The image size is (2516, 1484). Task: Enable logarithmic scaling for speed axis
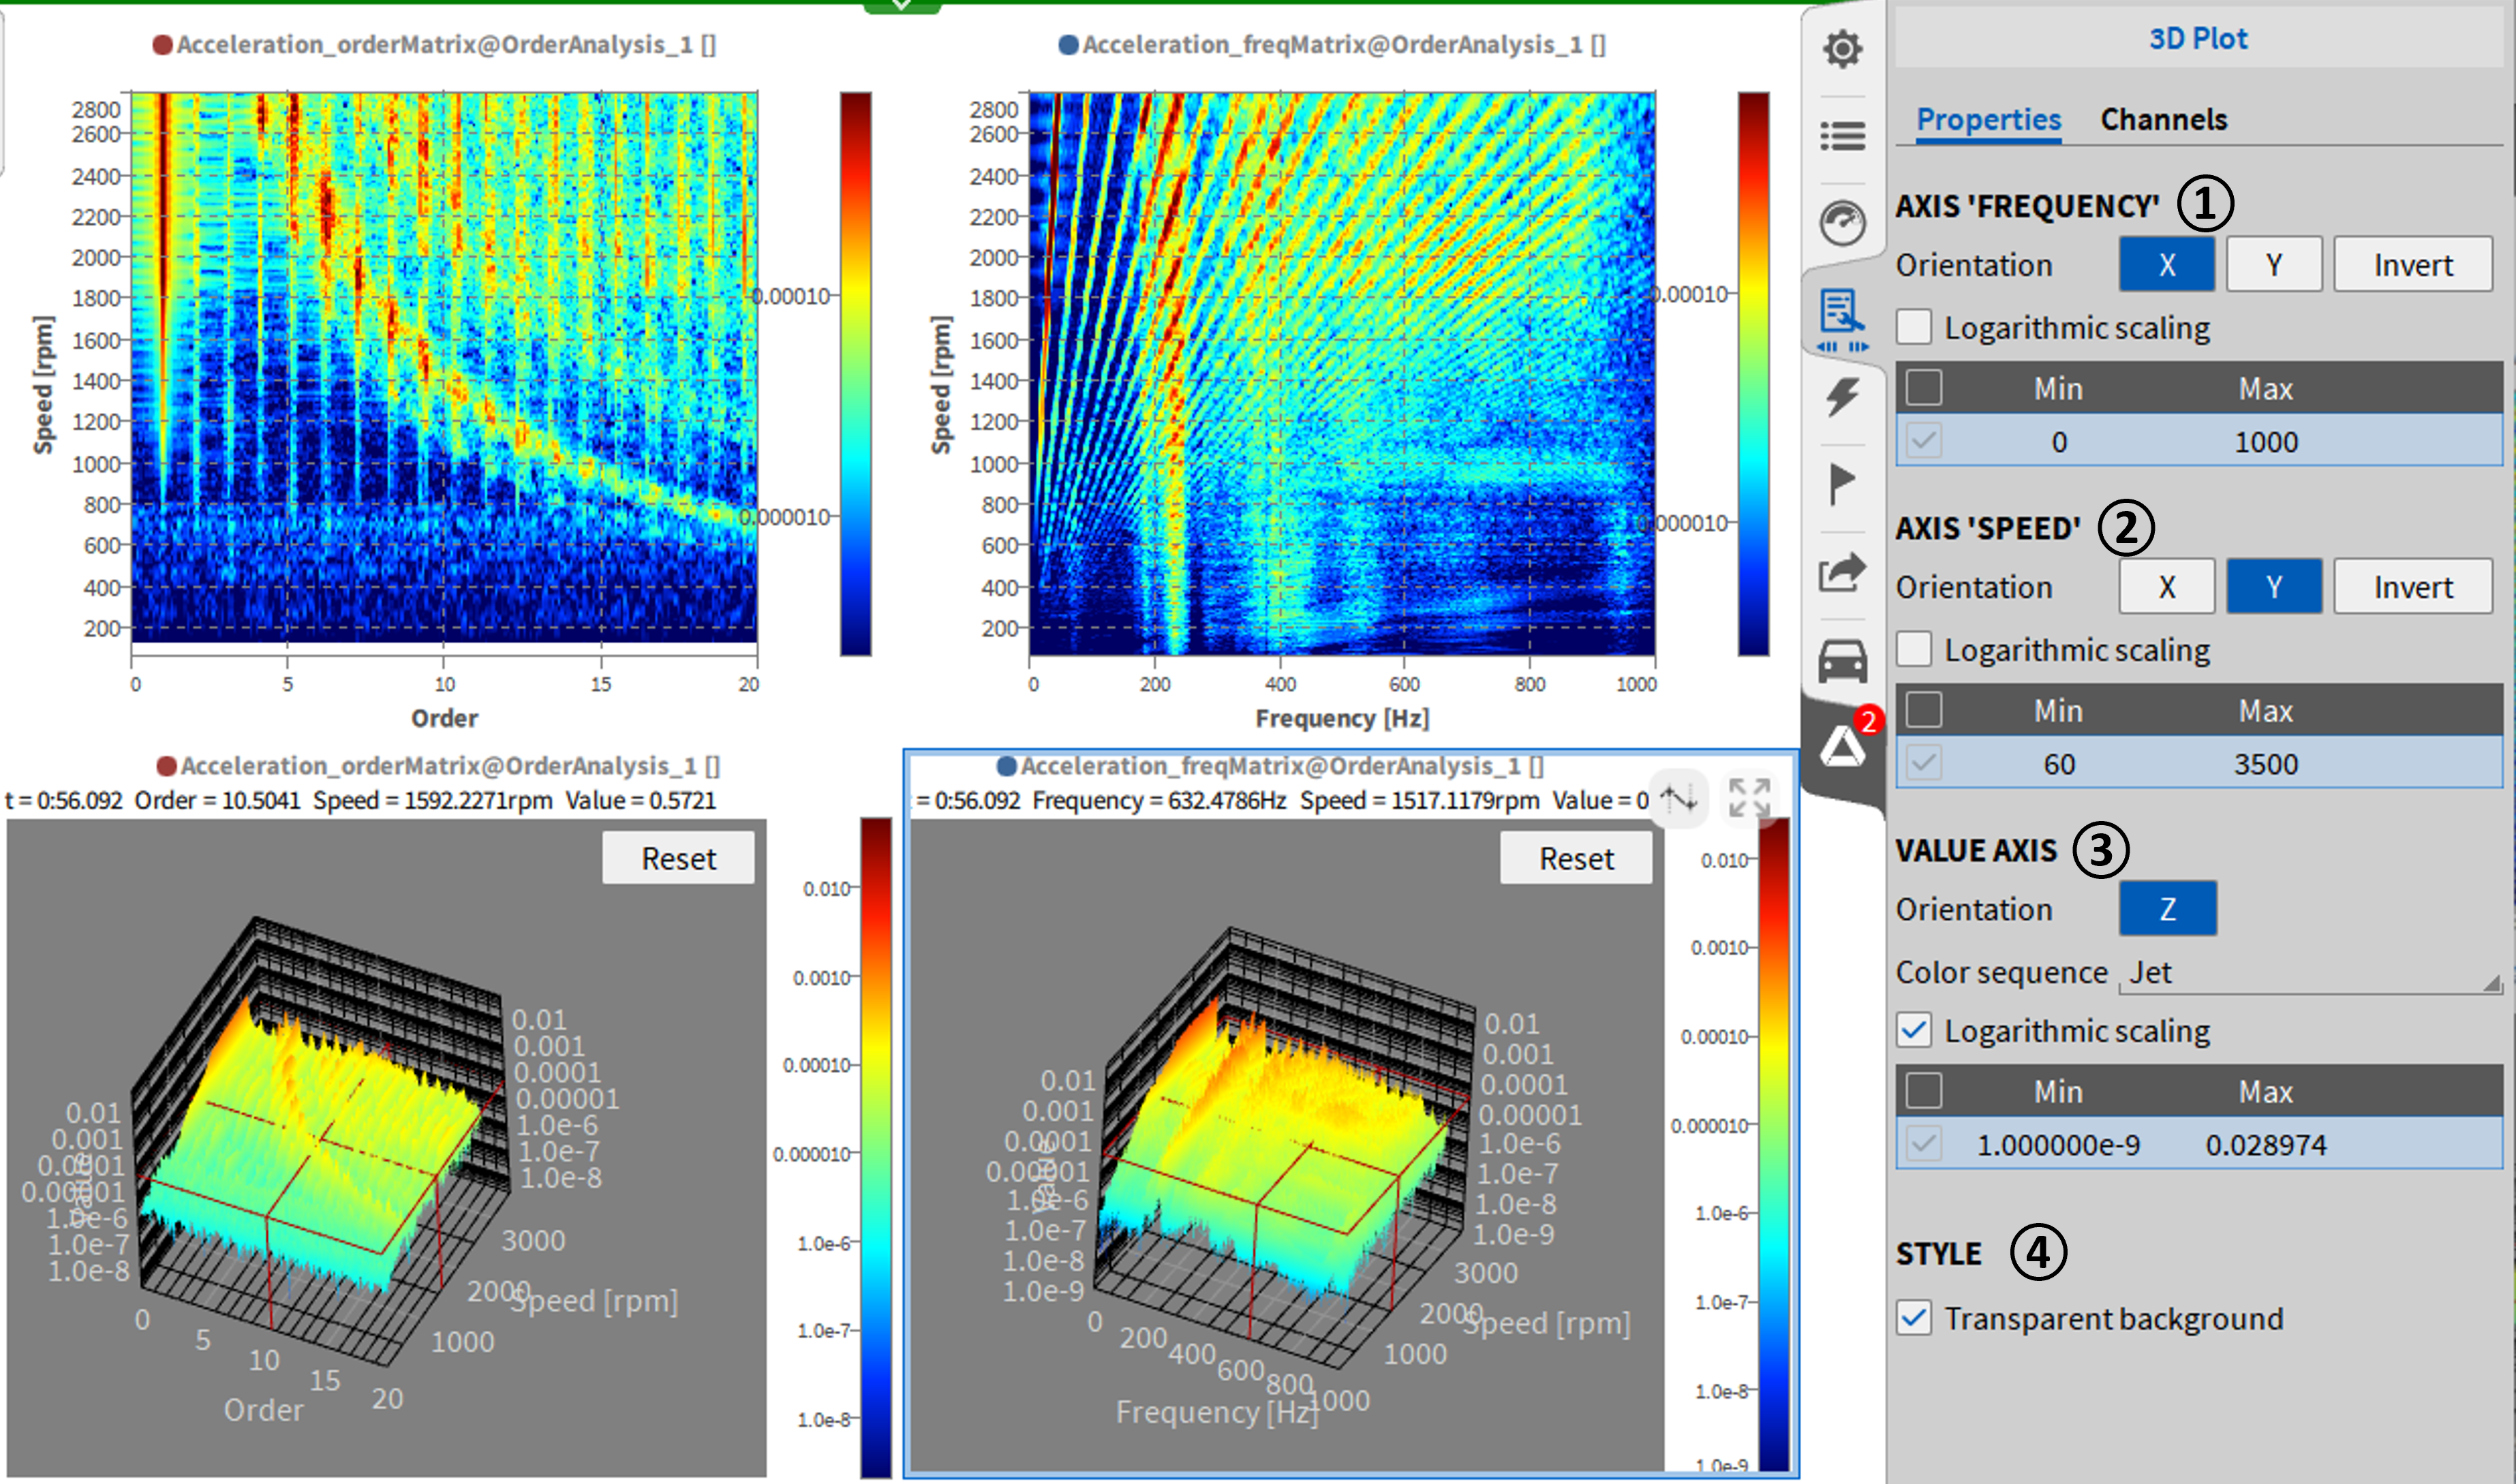click(1914, 649)
